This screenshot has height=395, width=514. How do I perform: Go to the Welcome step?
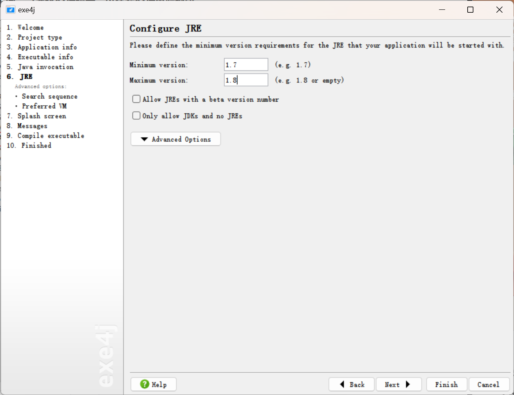click(30, 27)
